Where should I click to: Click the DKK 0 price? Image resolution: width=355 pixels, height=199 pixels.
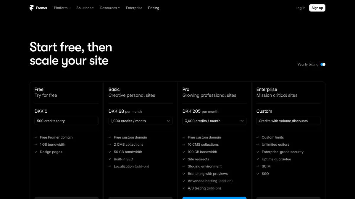click(41, 111)
